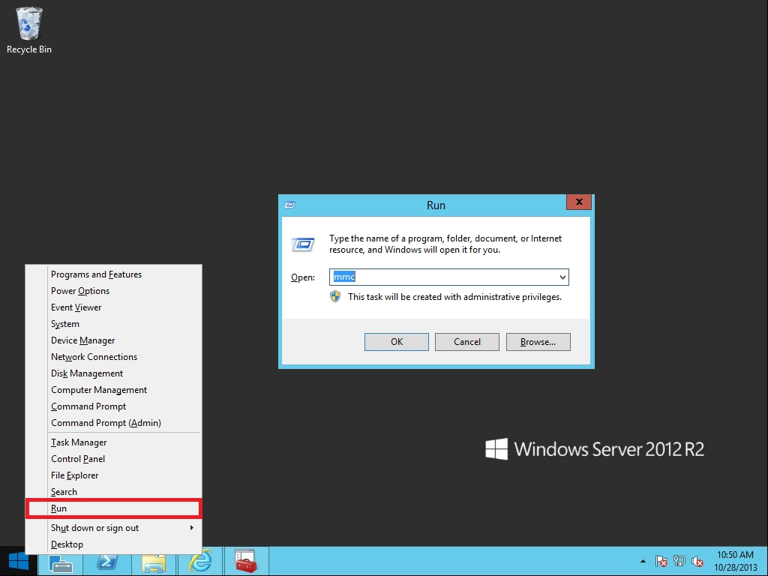Screen dimensions: 768x576
Task: Click the red toolbox taskbar icon
Action: tap(245, 562)
